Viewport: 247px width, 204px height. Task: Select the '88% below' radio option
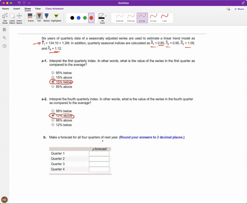click(53, 111)
